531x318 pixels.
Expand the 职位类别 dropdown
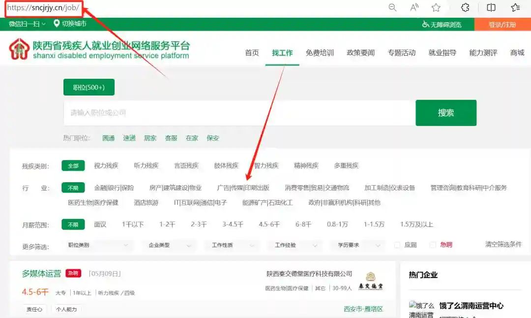tap(98, 245)
